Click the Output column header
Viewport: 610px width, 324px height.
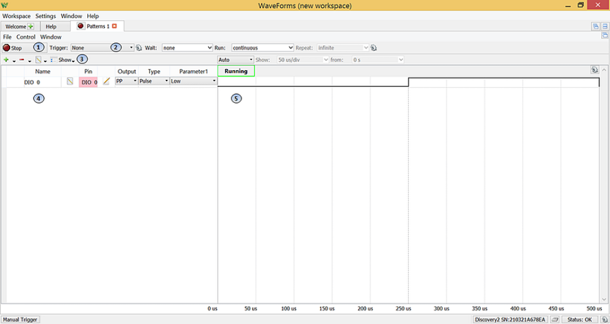[127, 72]
